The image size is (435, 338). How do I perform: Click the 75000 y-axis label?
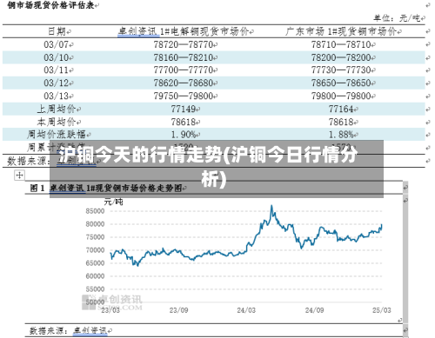[x=95, y=237]
